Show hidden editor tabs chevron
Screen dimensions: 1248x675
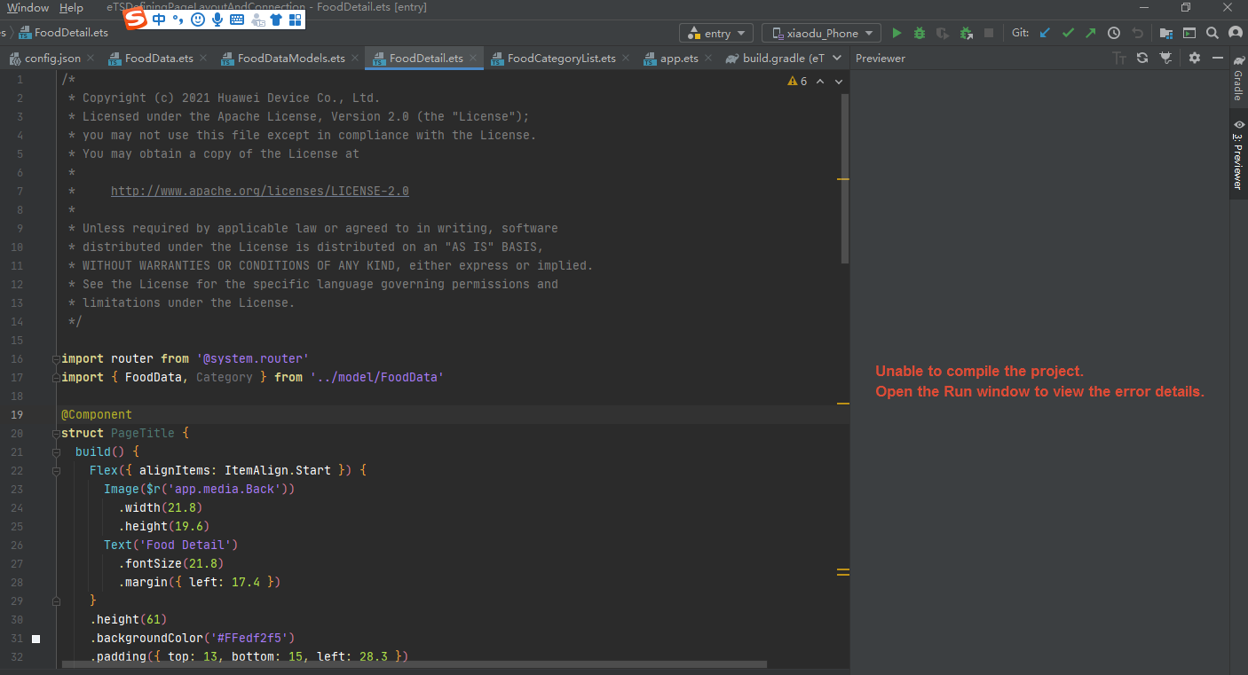(837, 58)
